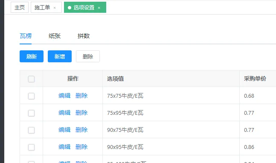Image resolution: width=276 pixels, height=163 pixels.
Task: Open the 拼数 sub-tab
Action: pos(84,36)
